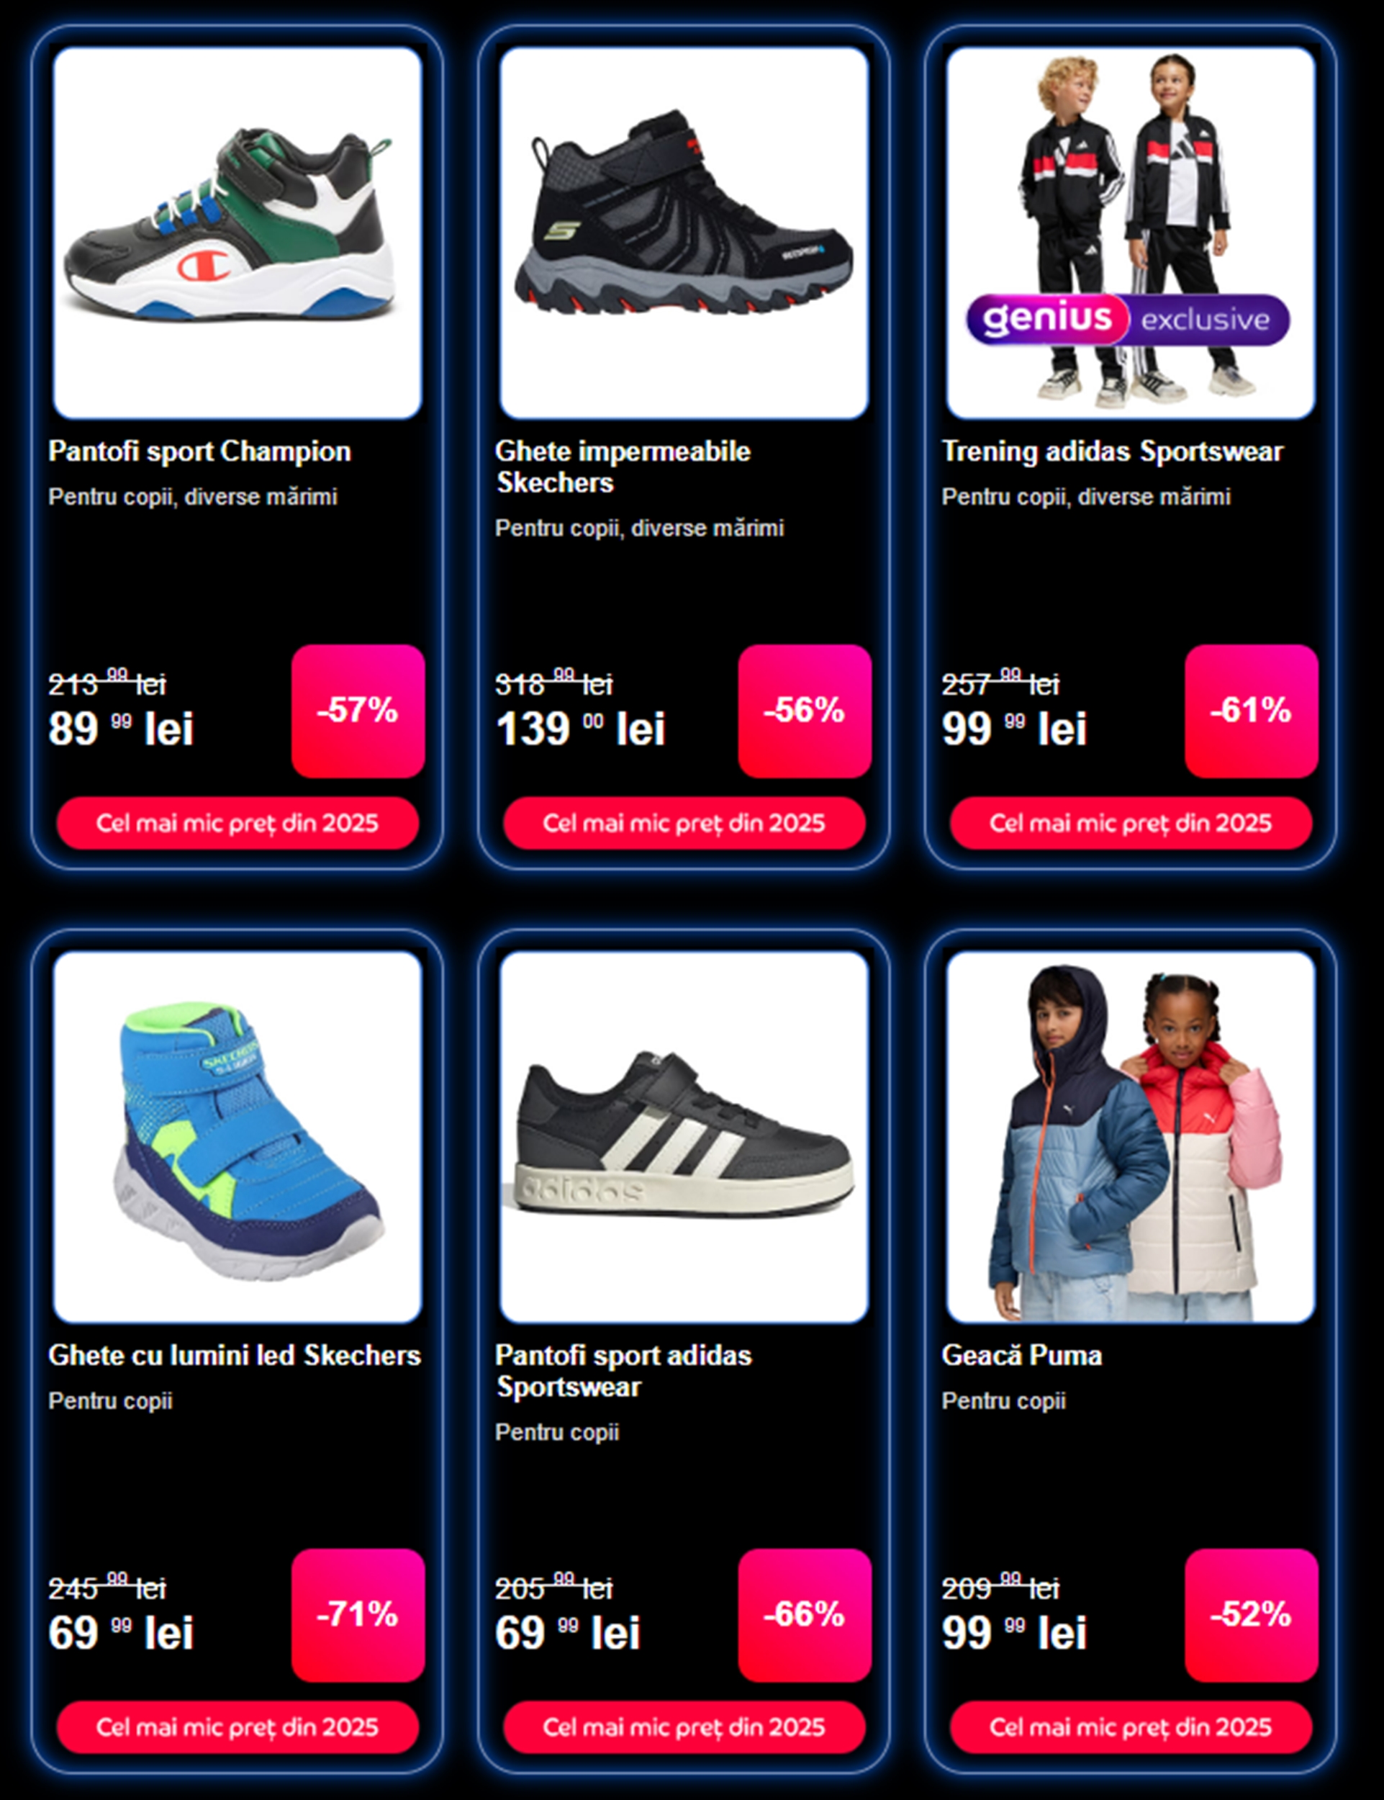The width and height of the screenshot is (1384, 1800).
Task: Click the -52% discount badge
Action: click(x=1252, y=1614)
